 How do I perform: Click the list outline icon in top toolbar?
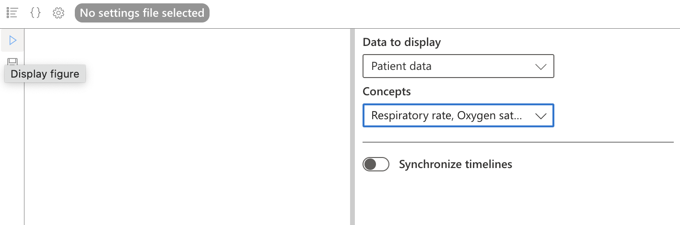(12, 13)
